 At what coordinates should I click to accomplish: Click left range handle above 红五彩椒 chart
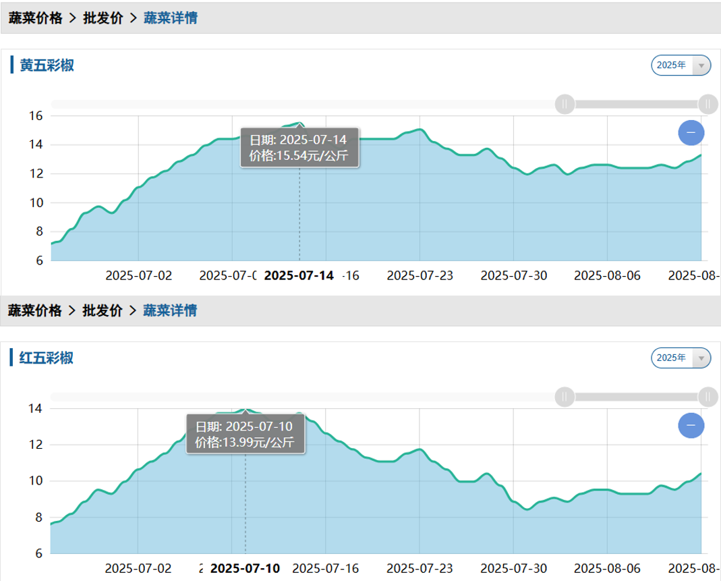[x=565, y=397]
